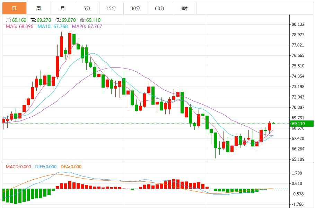Viewport: 315px width, 208px height.
Task: Open the 5分 interval tab
Action: pyautogui.click(x=87, y=8)
